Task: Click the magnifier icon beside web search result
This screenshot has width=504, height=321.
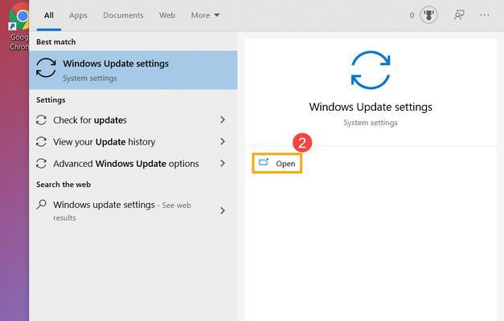Action: tap(41, 205)
